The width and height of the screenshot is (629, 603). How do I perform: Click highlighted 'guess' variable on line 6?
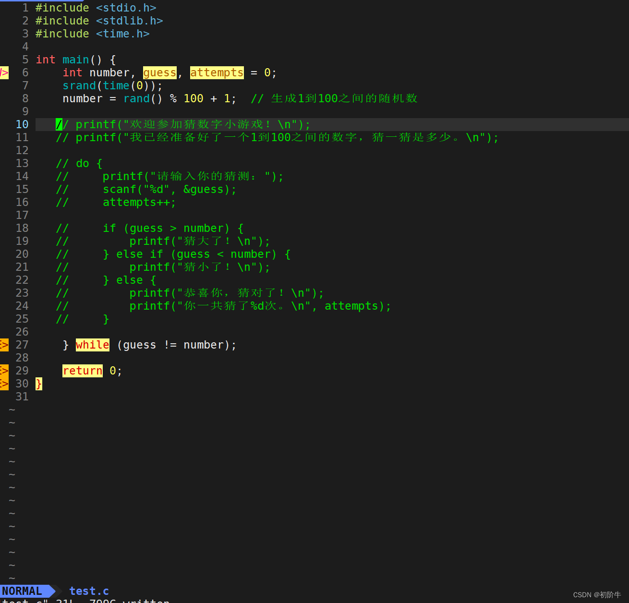[160, 73]
